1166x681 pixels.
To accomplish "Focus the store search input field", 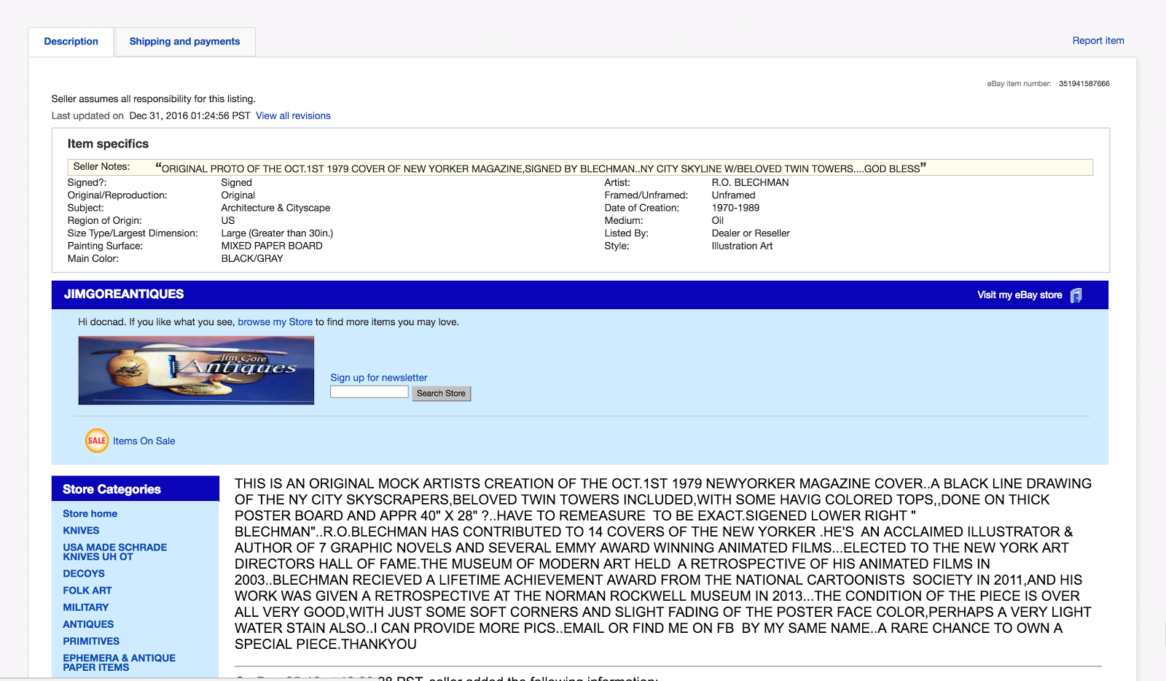I will [369, 392].
